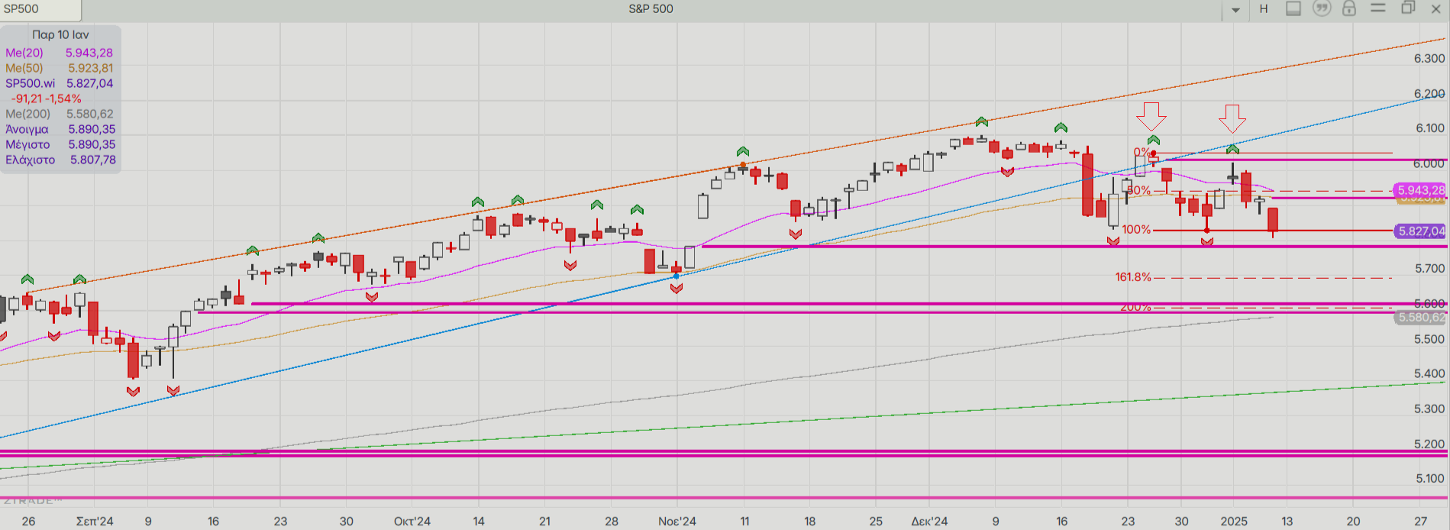Image resolution: width=1450 pixels, height=530 pixels.
Task: Click the SP500.wi 5.827,04 legend row
Action: coord(60,83)
